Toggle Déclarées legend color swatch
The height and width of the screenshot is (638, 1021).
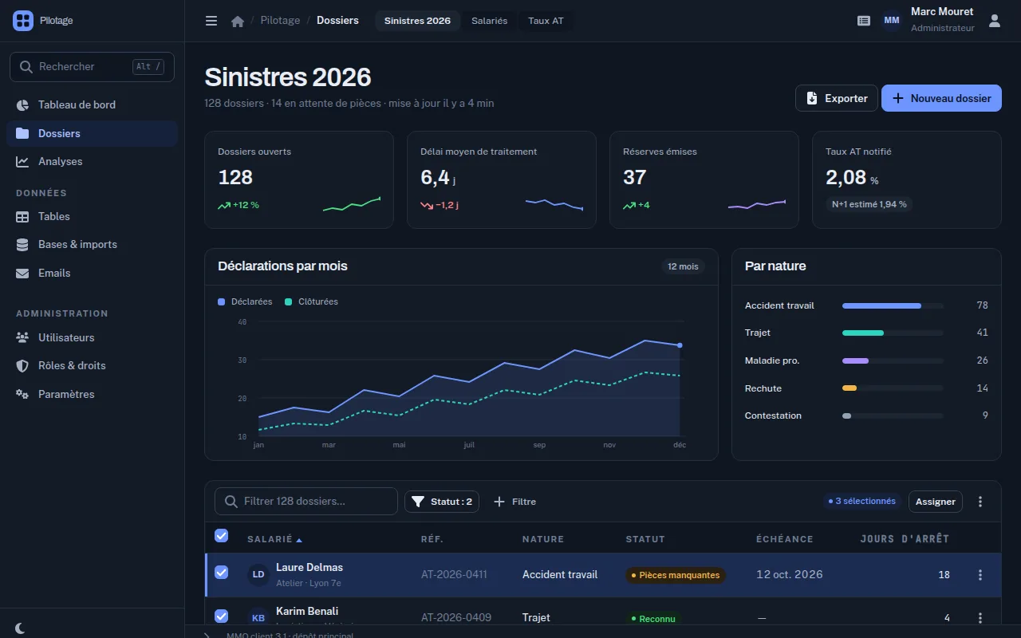(222, 302)
